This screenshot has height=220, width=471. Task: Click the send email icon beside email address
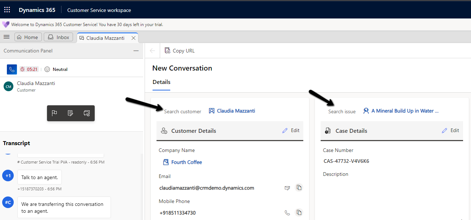287,188
